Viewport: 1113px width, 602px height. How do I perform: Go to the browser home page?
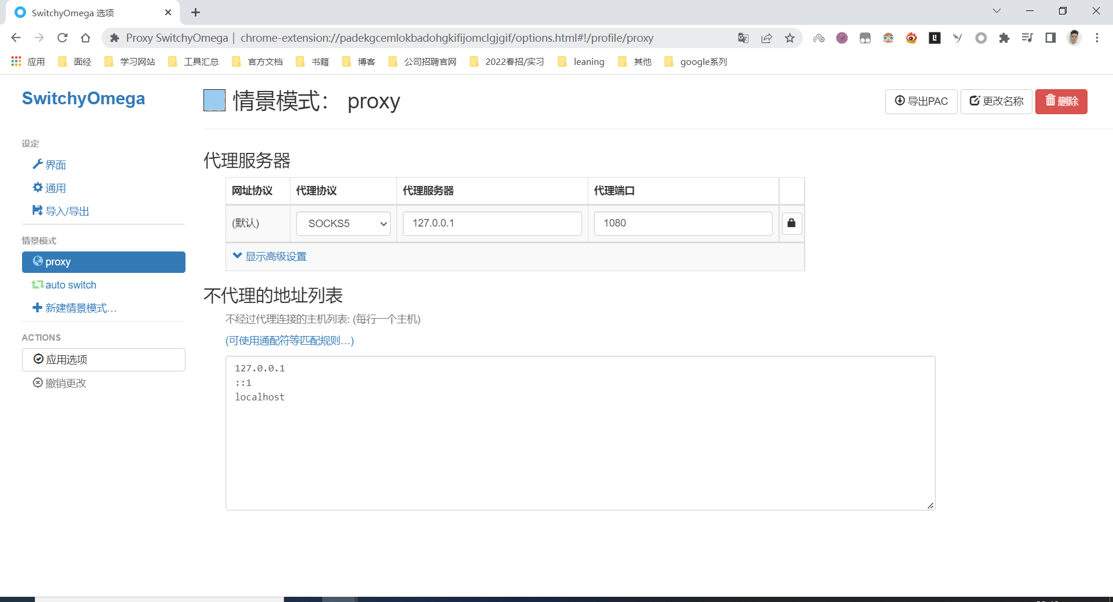[86, 38]
